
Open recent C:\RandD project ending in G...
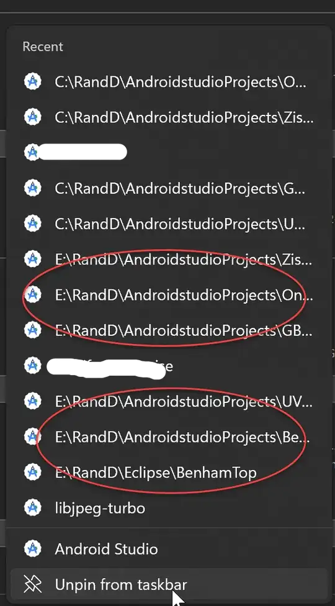pyautogui.click(x=170, y=188)
